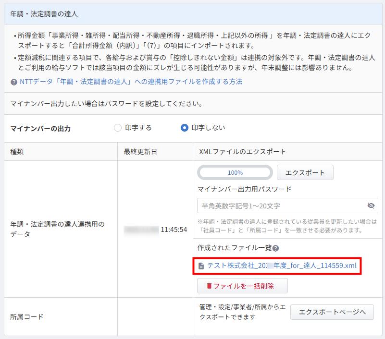Download the テスト株式会社 for_達人 XML file

[282, 266]
